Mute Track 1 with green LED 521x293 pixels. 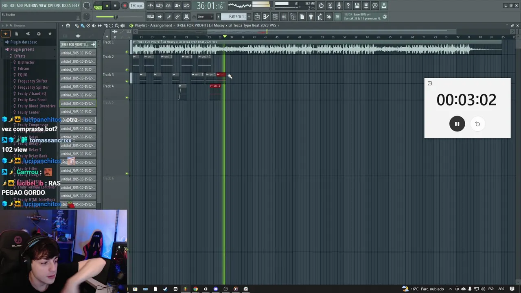click(x=127, y=52)
